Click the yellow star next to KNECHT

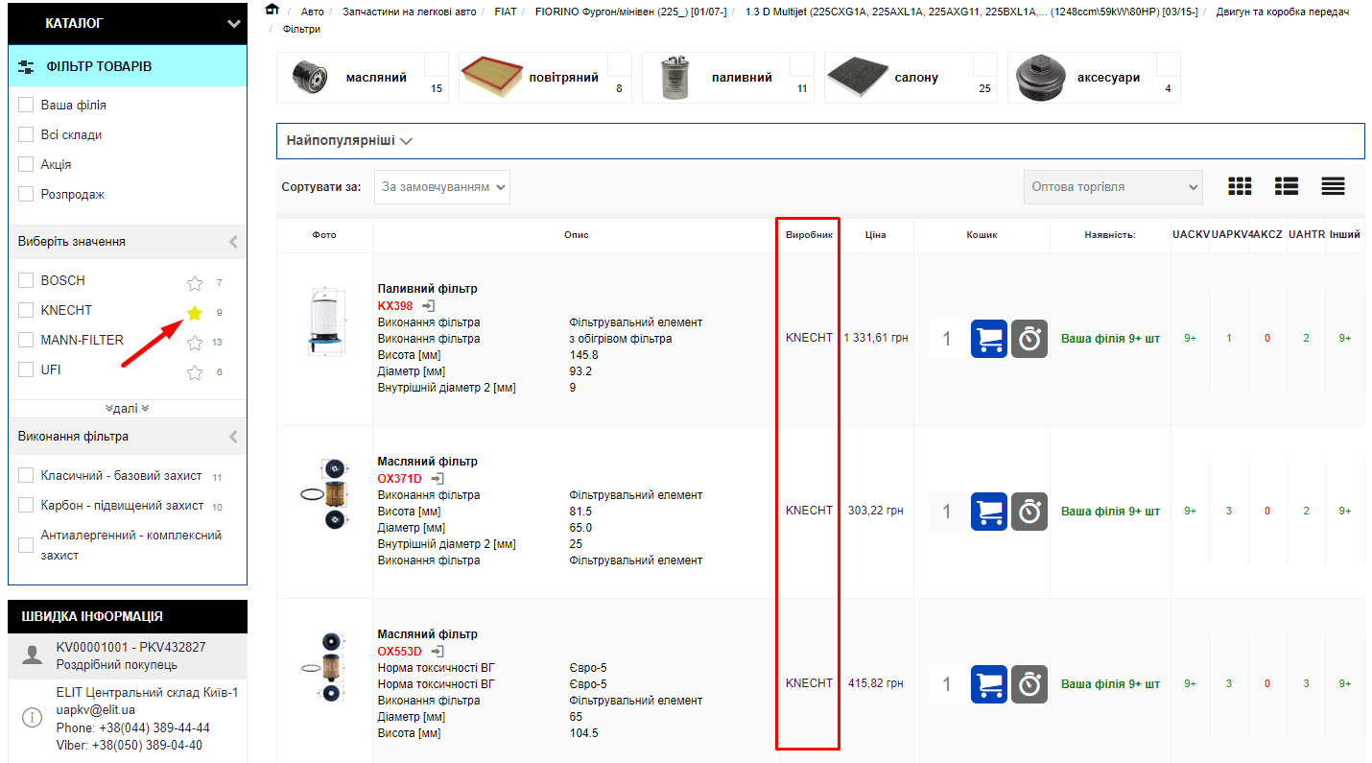point(195,313)
